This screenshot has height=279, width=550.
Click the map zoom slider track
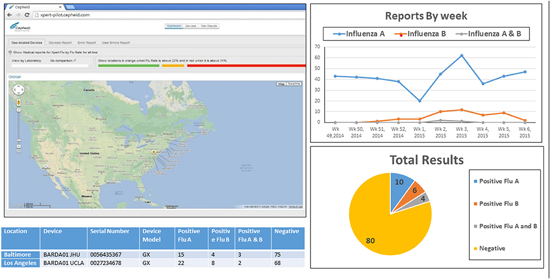pos(18,128)
